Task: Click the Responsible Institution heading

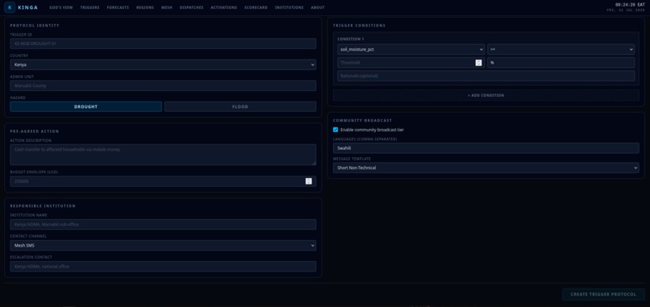Action: [x=43, y=206]
